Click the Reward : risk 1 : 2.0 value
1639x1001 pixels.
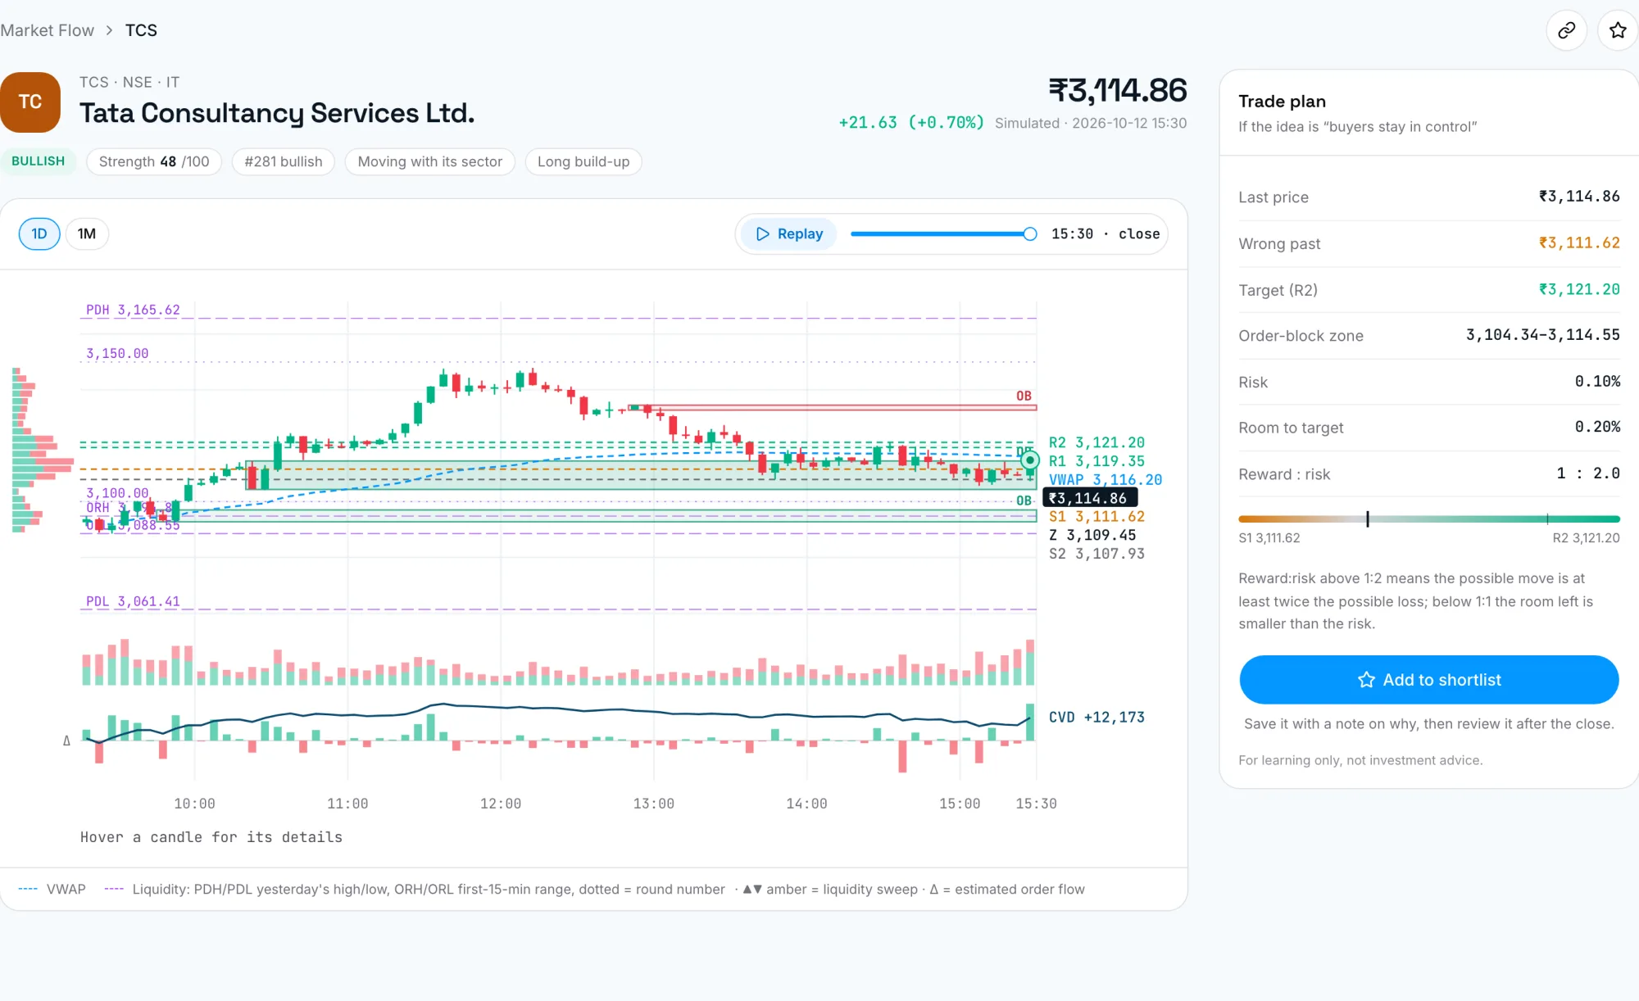1587,473
